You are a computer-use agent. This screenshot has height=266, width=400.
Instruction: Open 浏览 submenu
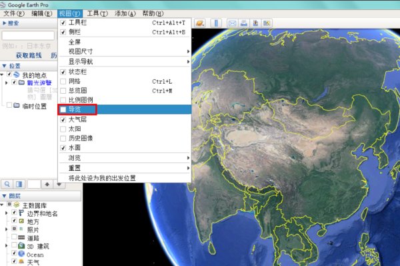125,158
